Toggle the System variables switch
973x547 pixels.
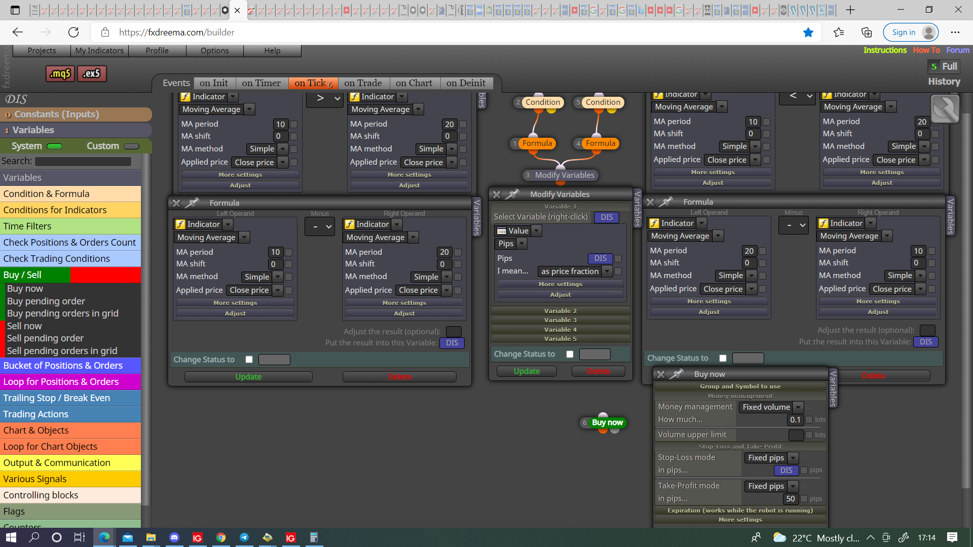click(x=54, y=146)
